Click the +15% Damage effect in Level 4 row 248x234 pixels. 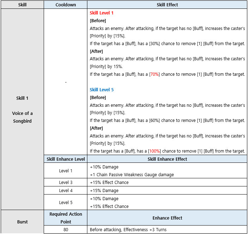104,191
